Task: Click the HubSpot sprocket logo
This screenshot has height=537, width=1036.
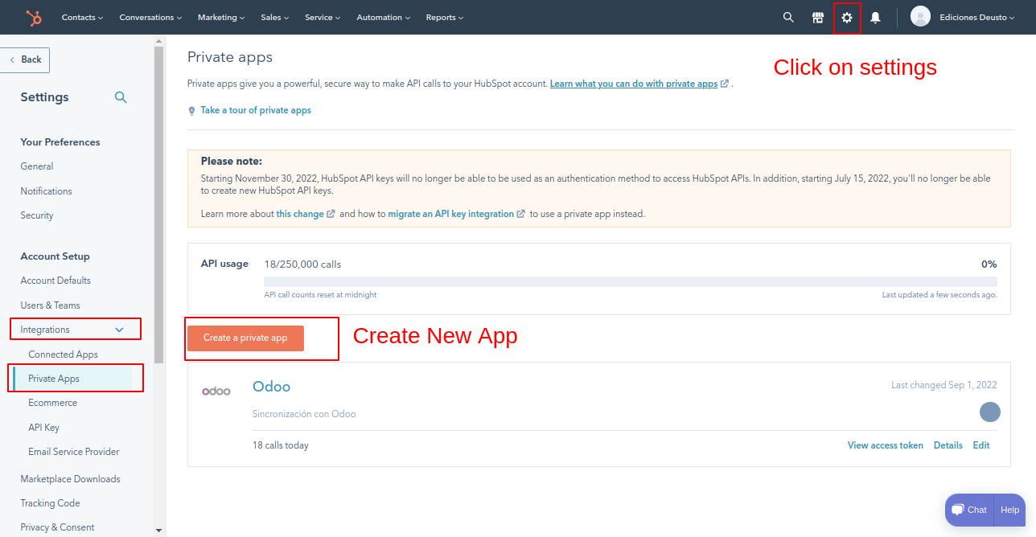Action: pos(34,17)
